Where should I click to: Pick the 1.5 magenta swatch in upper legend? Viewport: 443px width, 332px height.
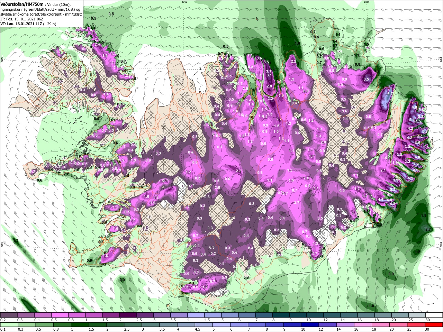coord(110,315)
